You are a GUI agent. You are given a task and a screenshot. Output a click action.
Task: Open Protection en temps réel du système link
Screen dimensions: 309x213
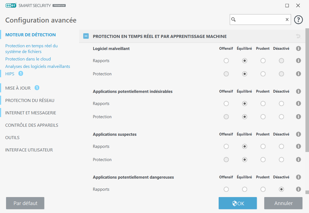32,49
